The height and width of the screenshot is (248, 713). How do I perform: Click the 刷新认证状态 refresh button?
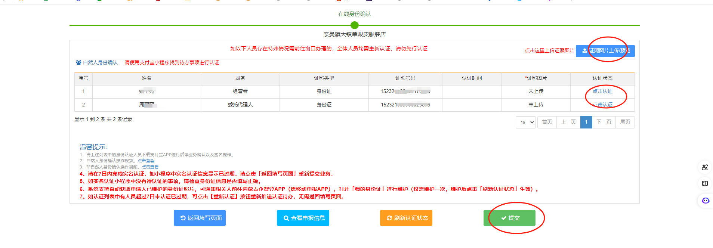pos(406,218)
